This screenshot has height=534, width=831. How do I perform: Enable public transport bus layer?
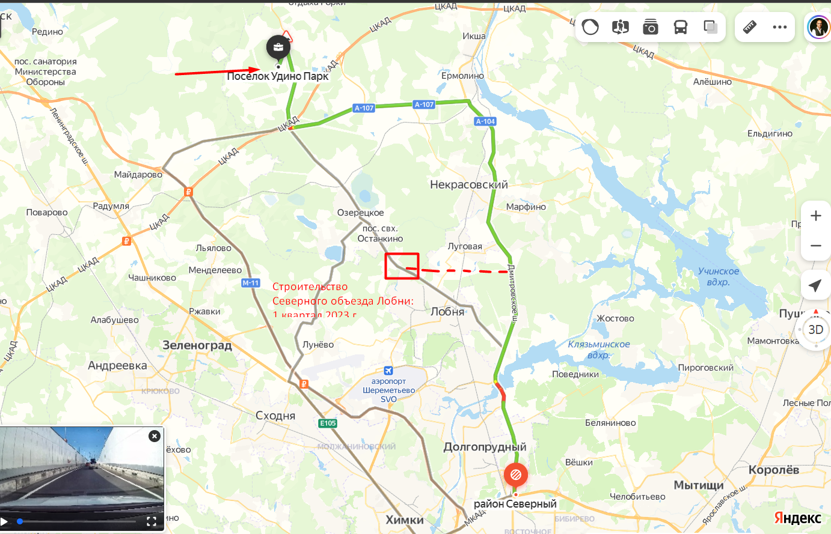pos(681,27)
